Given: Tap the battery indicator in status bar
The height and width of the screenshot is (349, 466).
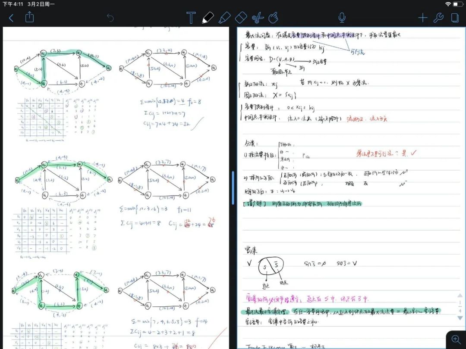Looking at the screenshot, I should coord(457,4).
